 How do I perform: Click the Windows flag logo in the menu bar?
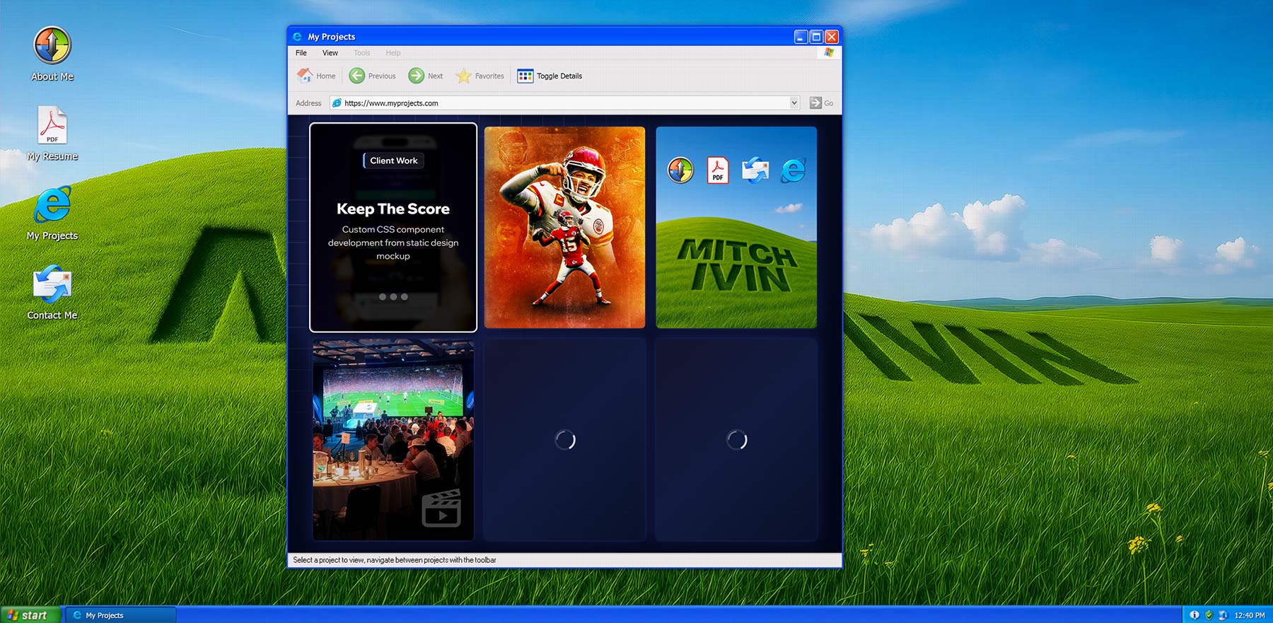tap(828, 52)
